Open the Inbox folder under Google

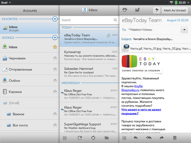[x=30, y=47]
